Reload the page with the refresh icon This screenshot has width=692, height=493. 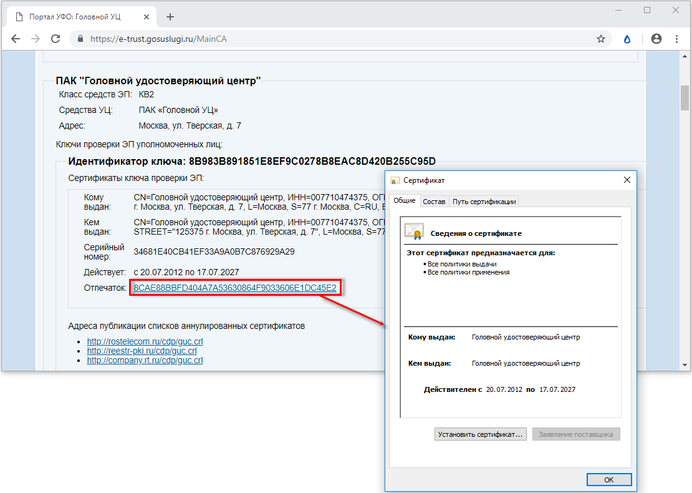click(x=55, y=39)
